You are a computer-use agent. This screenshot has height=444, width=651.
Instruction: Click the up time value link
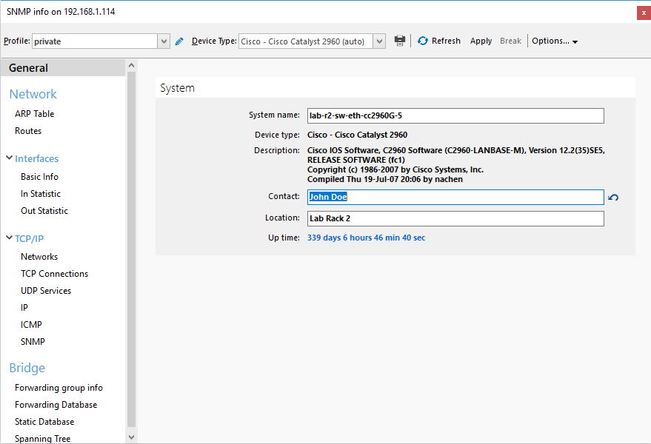click(x=366, y=238)
